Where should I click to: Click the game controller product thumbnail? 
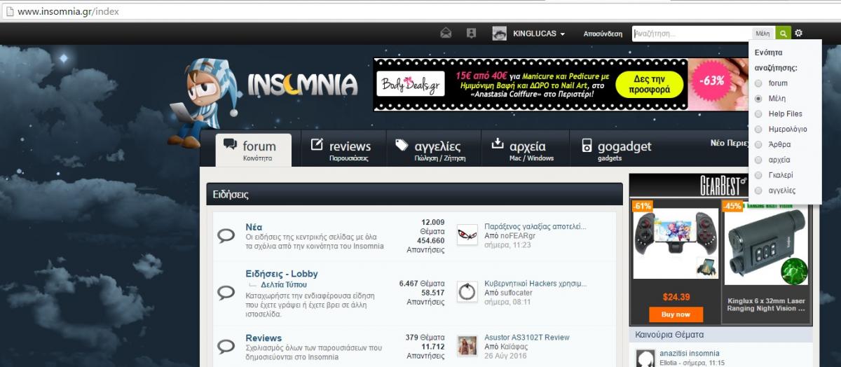click(x=675, y=243)
